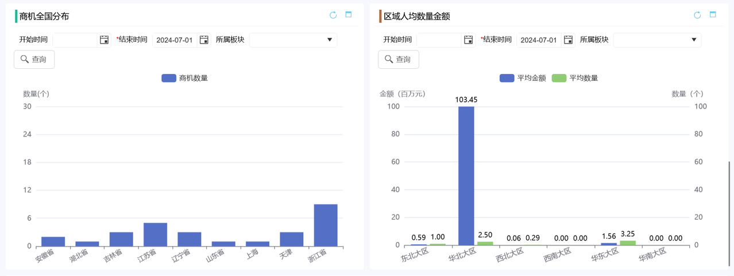This screenshot has height=276, width=734.
Task: Click the 华北大区 103.45 blue bar
Action: pos(466,176)
